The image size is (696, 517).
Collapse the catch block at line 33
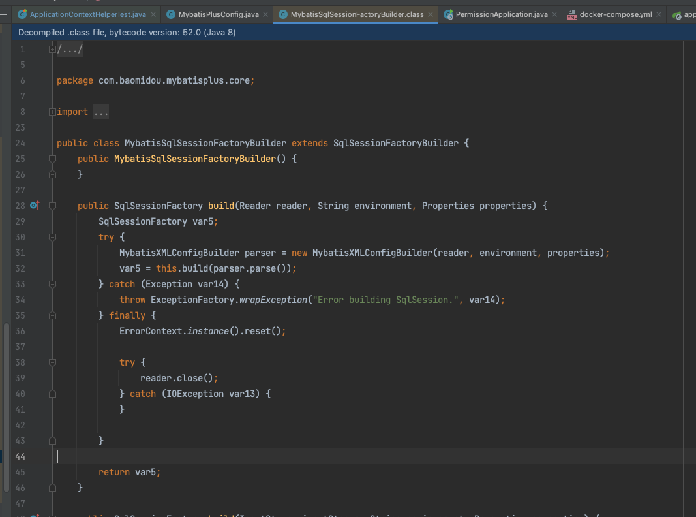(x=52, y=284)
